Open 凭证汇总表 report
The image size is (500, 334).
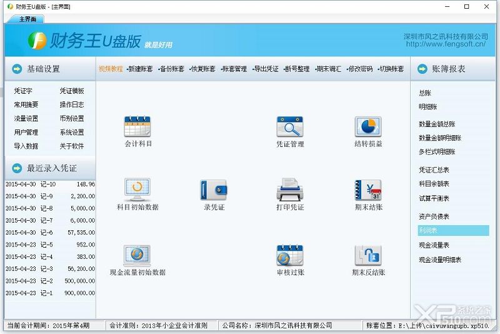tap(434, 170)
